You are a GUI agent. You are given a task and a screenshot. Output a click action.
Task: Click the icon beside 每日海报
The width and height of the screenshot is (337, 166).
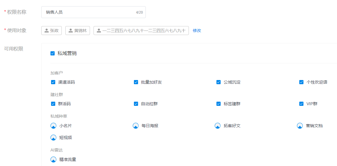[136, 126]
